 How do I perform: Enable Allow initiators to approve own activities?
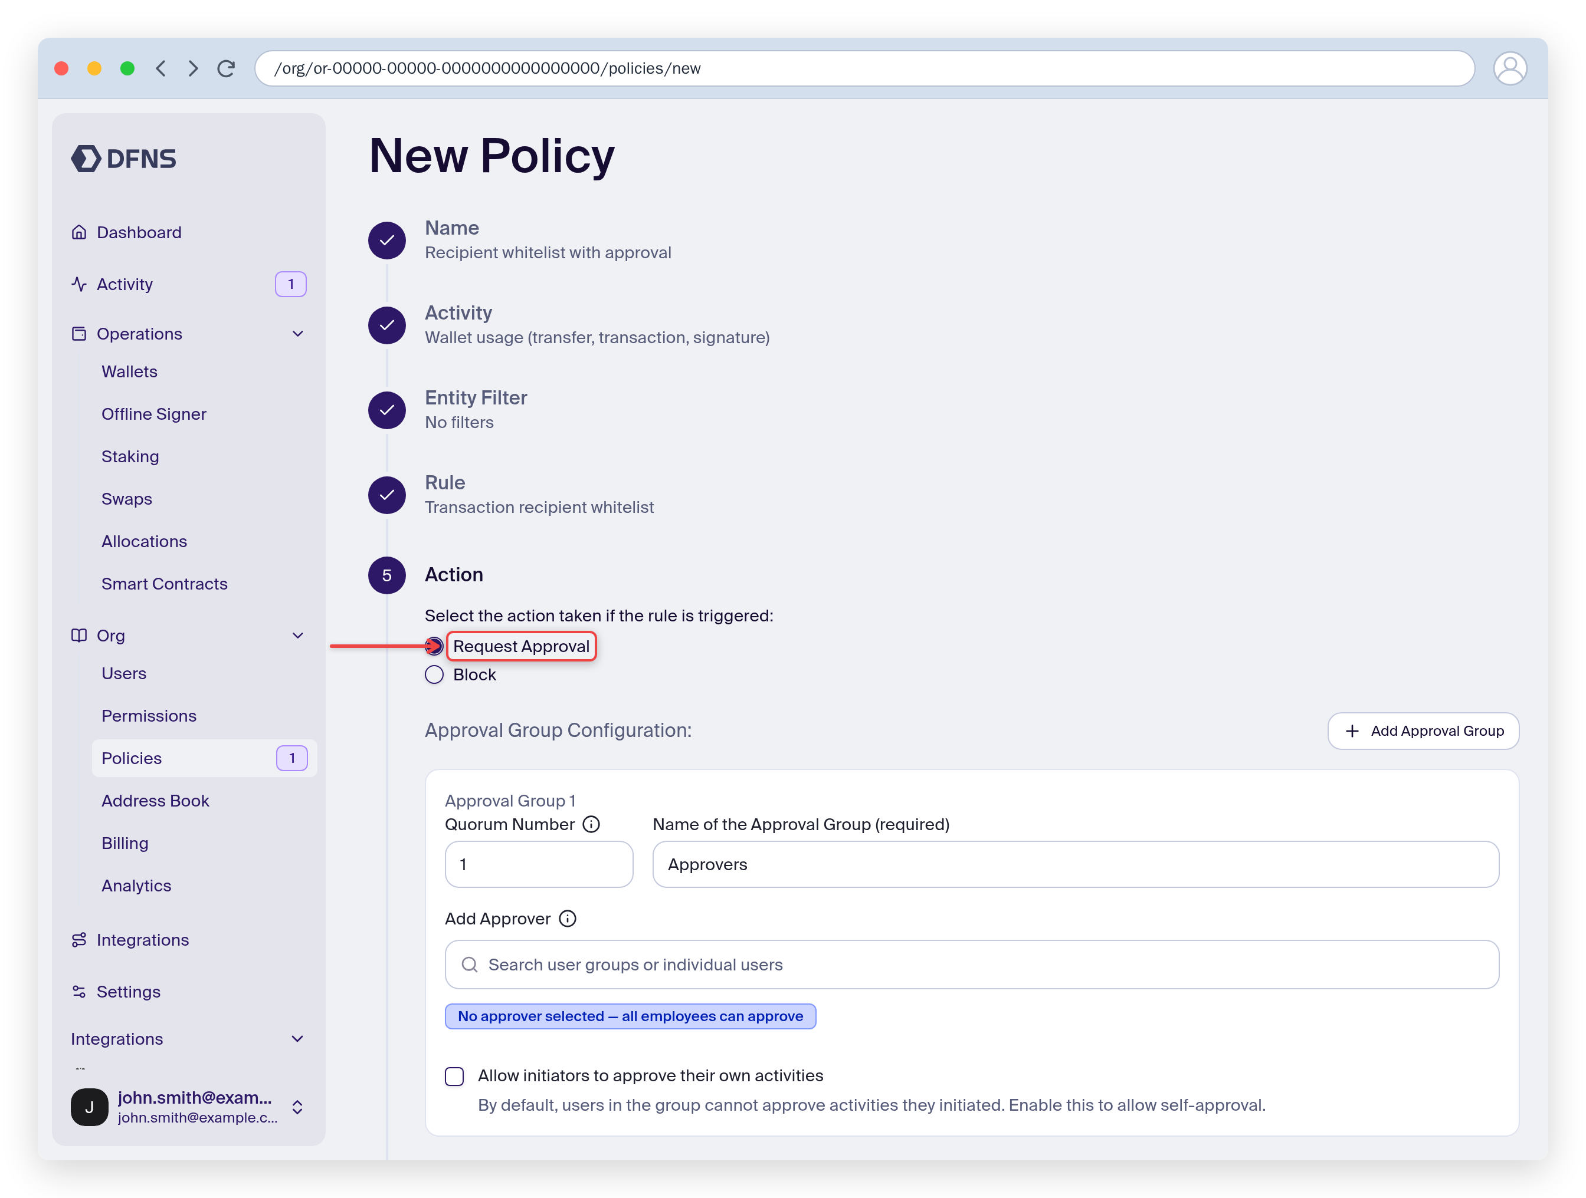coord(454,1076)
